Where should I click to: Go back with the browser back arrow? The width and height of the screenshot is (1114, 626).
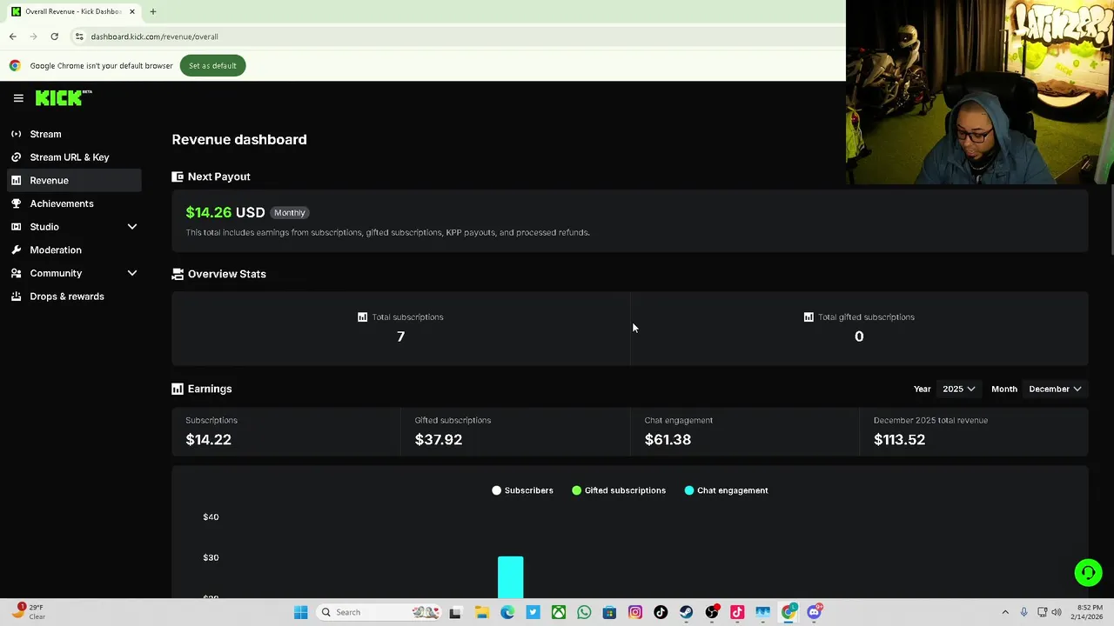point(12,37)
